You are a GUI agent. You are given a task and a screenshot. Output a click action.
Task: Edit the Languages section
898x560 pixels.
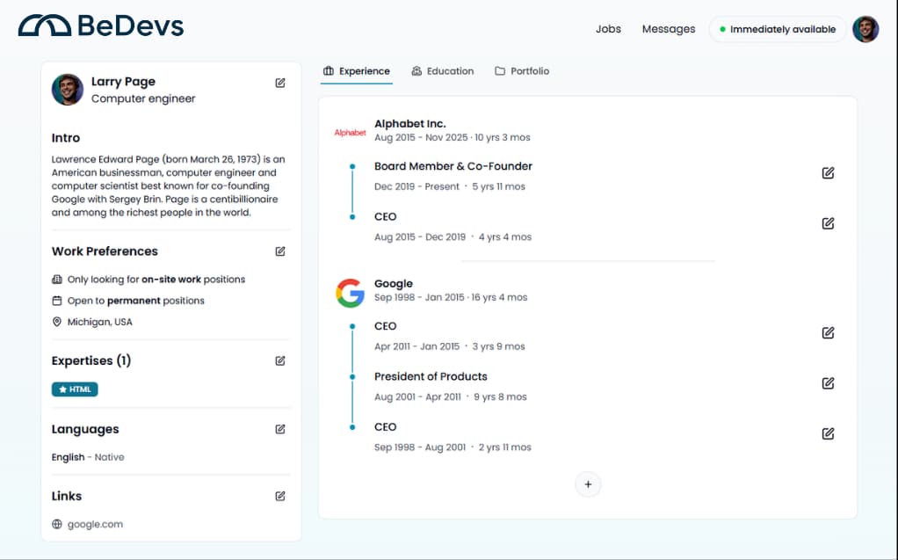click(279, 429)
